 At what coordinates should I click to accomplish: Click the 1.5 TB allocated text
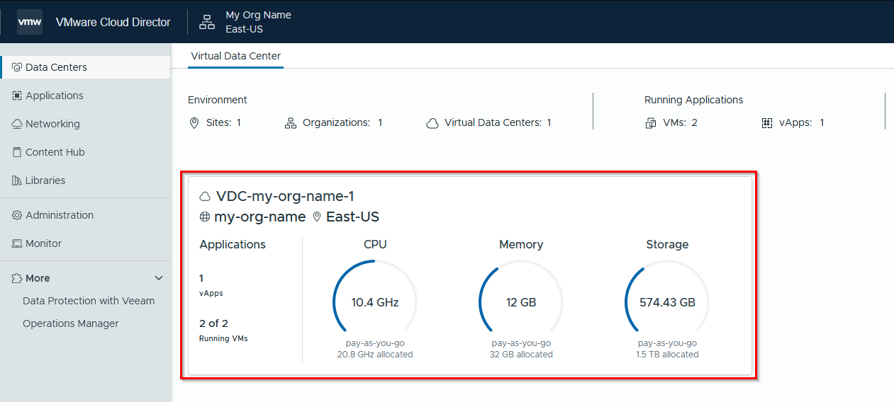[x=667, y=354]
